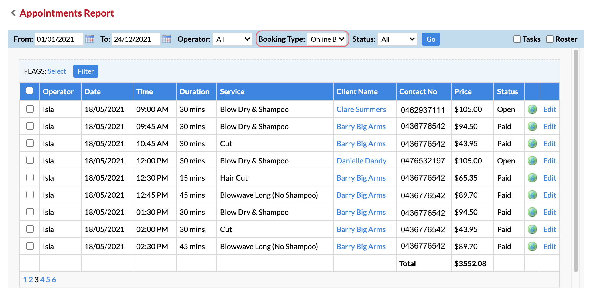Enable the Roster checkbox
Screen dimensions: 589x288
(x=550, y=39)
